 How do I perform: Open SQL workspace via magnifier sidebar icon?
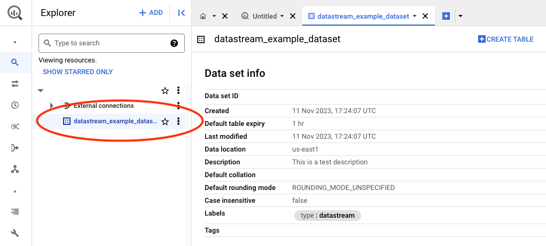pyautogui.click(x=15, y=62)
